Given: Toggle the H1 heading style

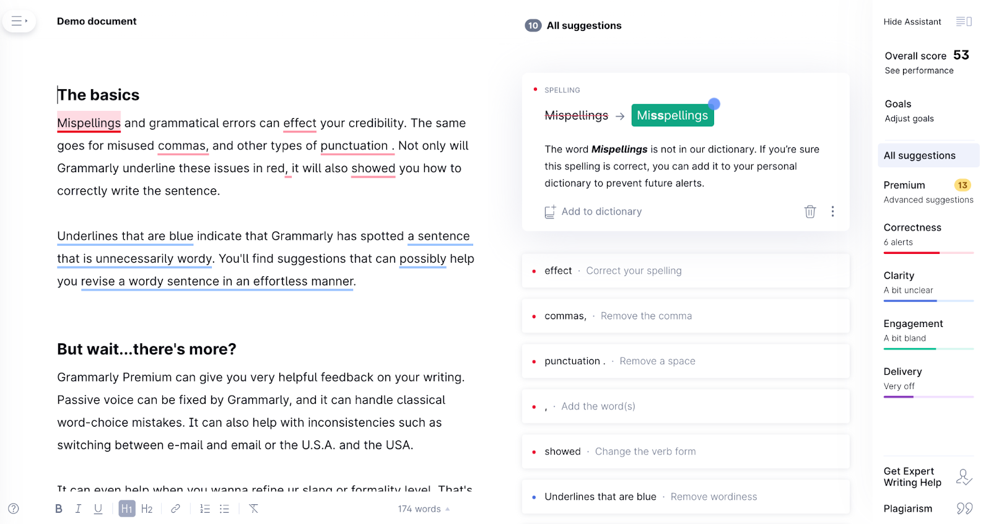Looking at the screenshot, I should 127,508.
